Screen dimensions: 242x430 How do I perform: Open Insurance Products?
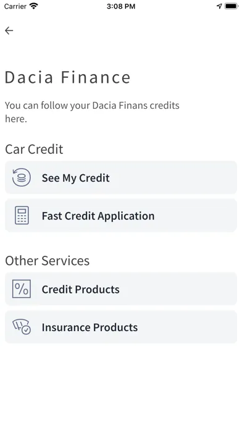(121, 327)
